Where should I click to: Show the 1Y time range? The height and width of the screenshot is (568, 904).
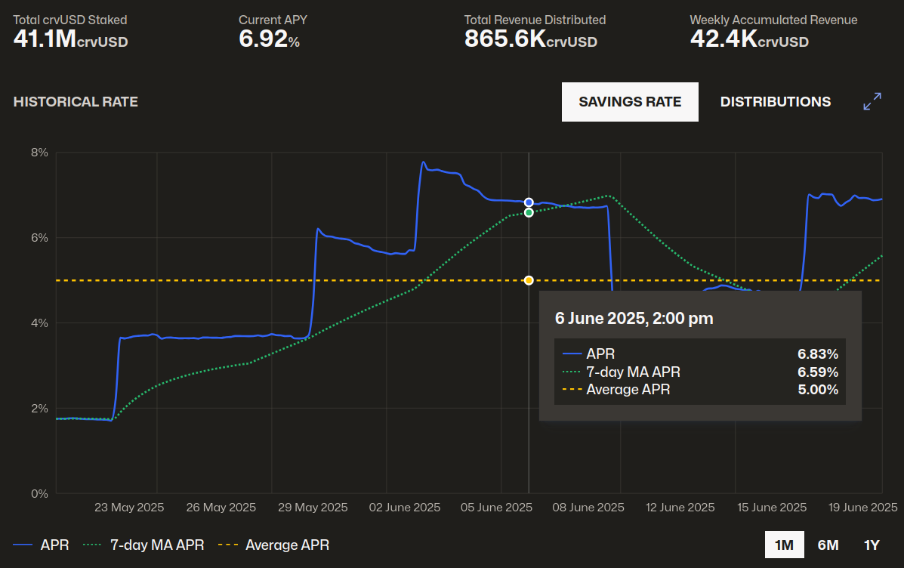(872, 545)
